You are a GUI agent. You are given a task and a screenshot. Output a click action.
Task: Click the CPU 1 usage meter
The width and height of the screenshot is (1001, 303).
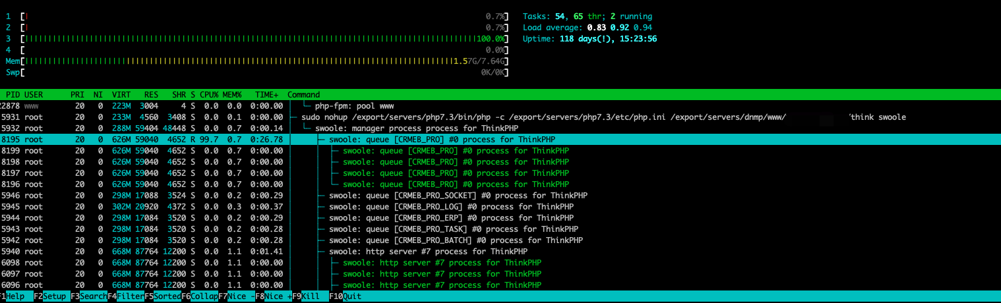click(264, 16)
